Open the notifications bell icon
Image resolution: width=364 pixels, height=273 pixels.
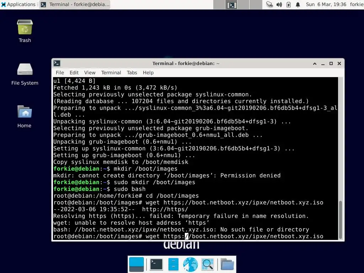click(298, 4)
